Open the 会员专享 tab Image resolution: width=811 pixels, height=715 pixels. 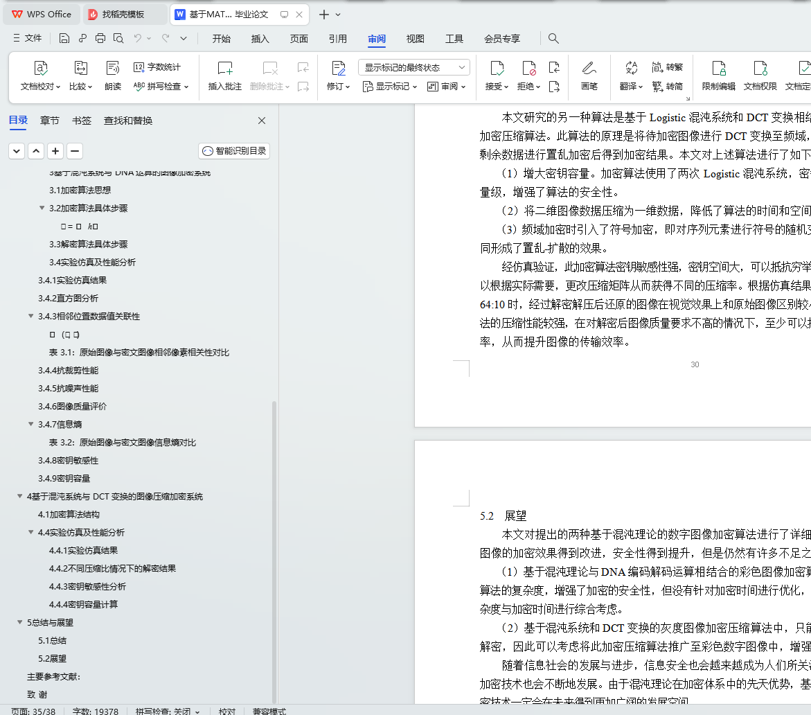[502, 39]
